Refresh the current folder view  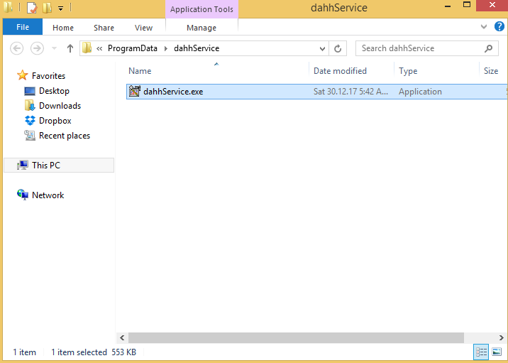click(x=338, y=48)
